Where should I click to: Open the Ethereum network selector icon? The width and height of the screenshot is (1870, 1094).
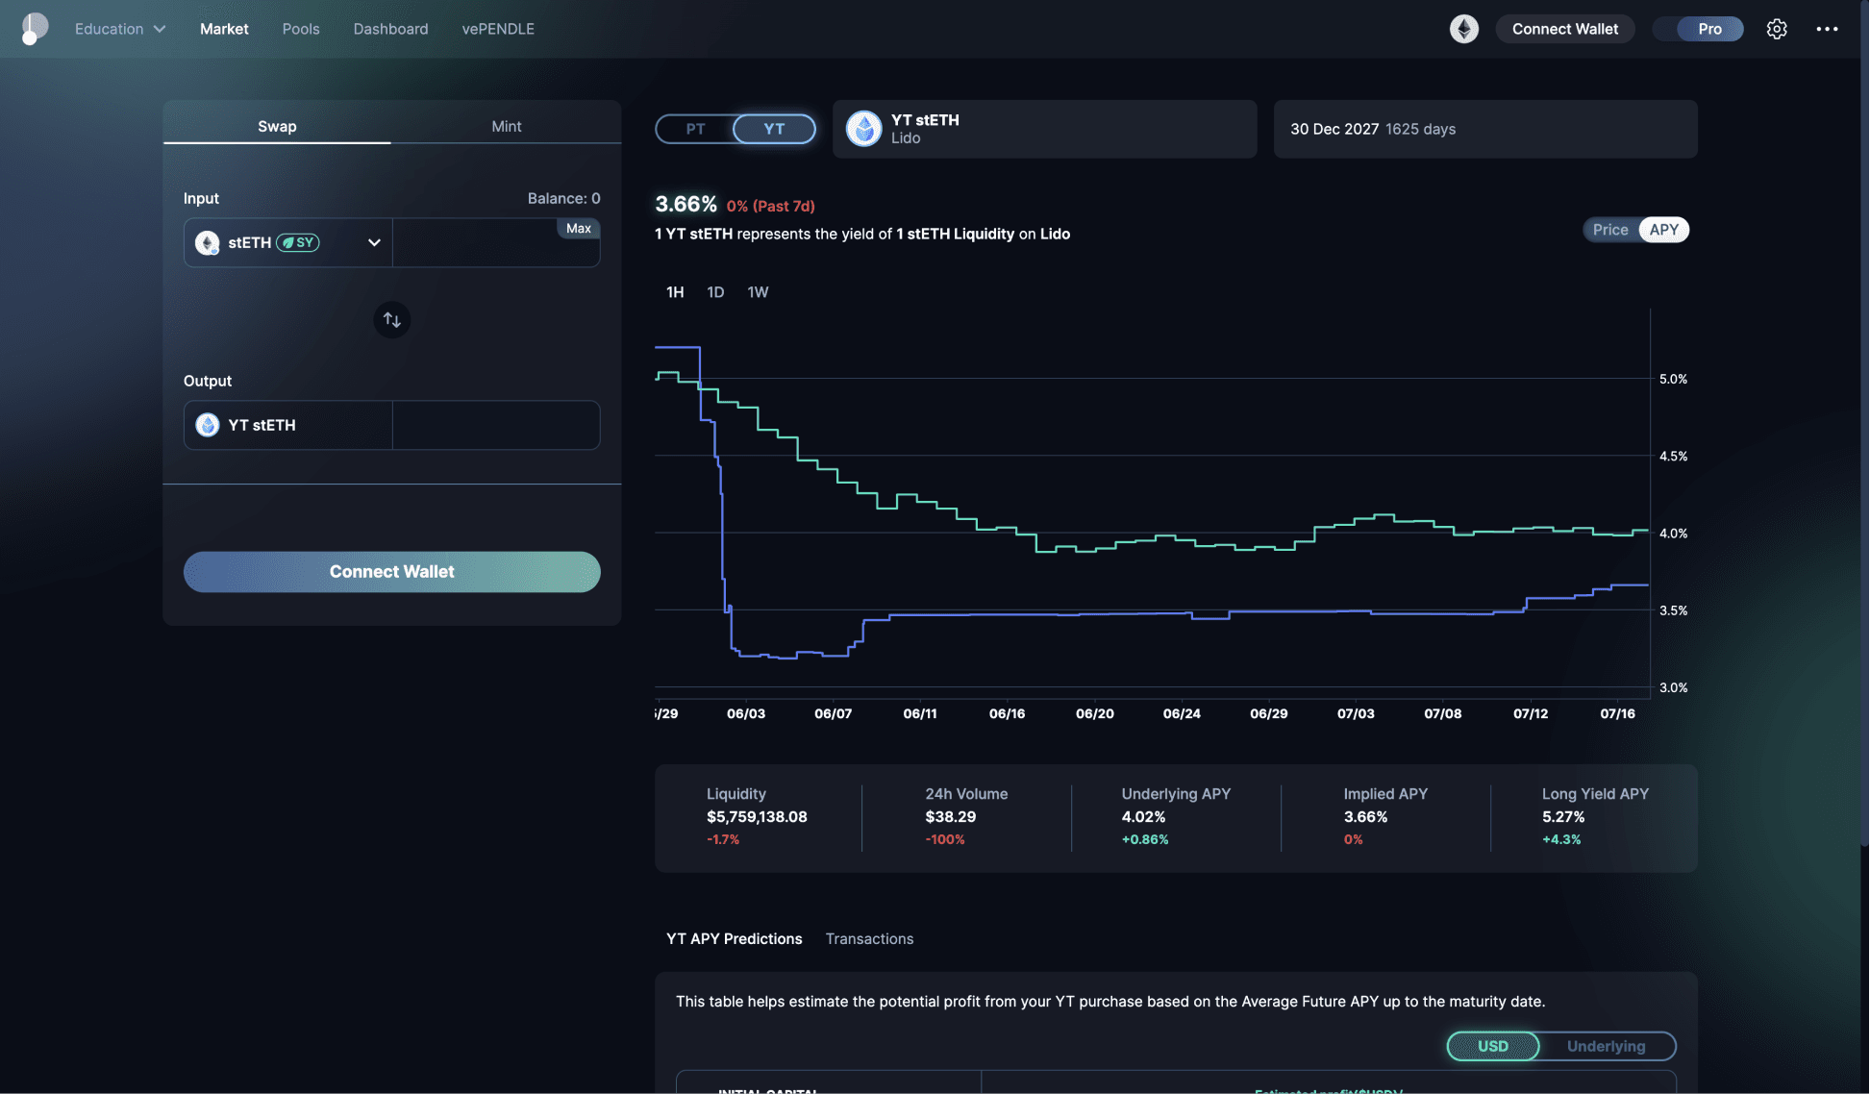tap(1464, 29)
